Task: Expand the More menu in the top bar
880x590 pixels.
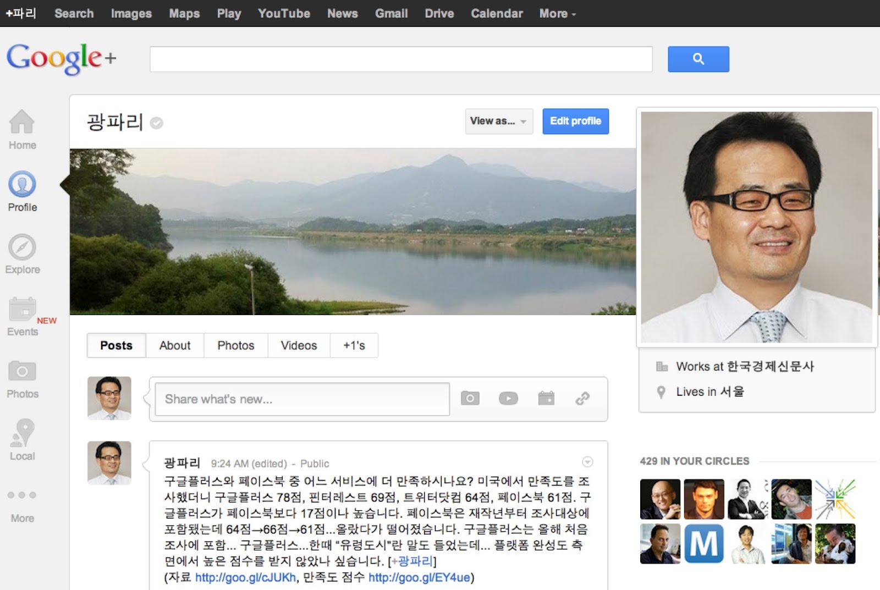Action: tap(558, 13)
